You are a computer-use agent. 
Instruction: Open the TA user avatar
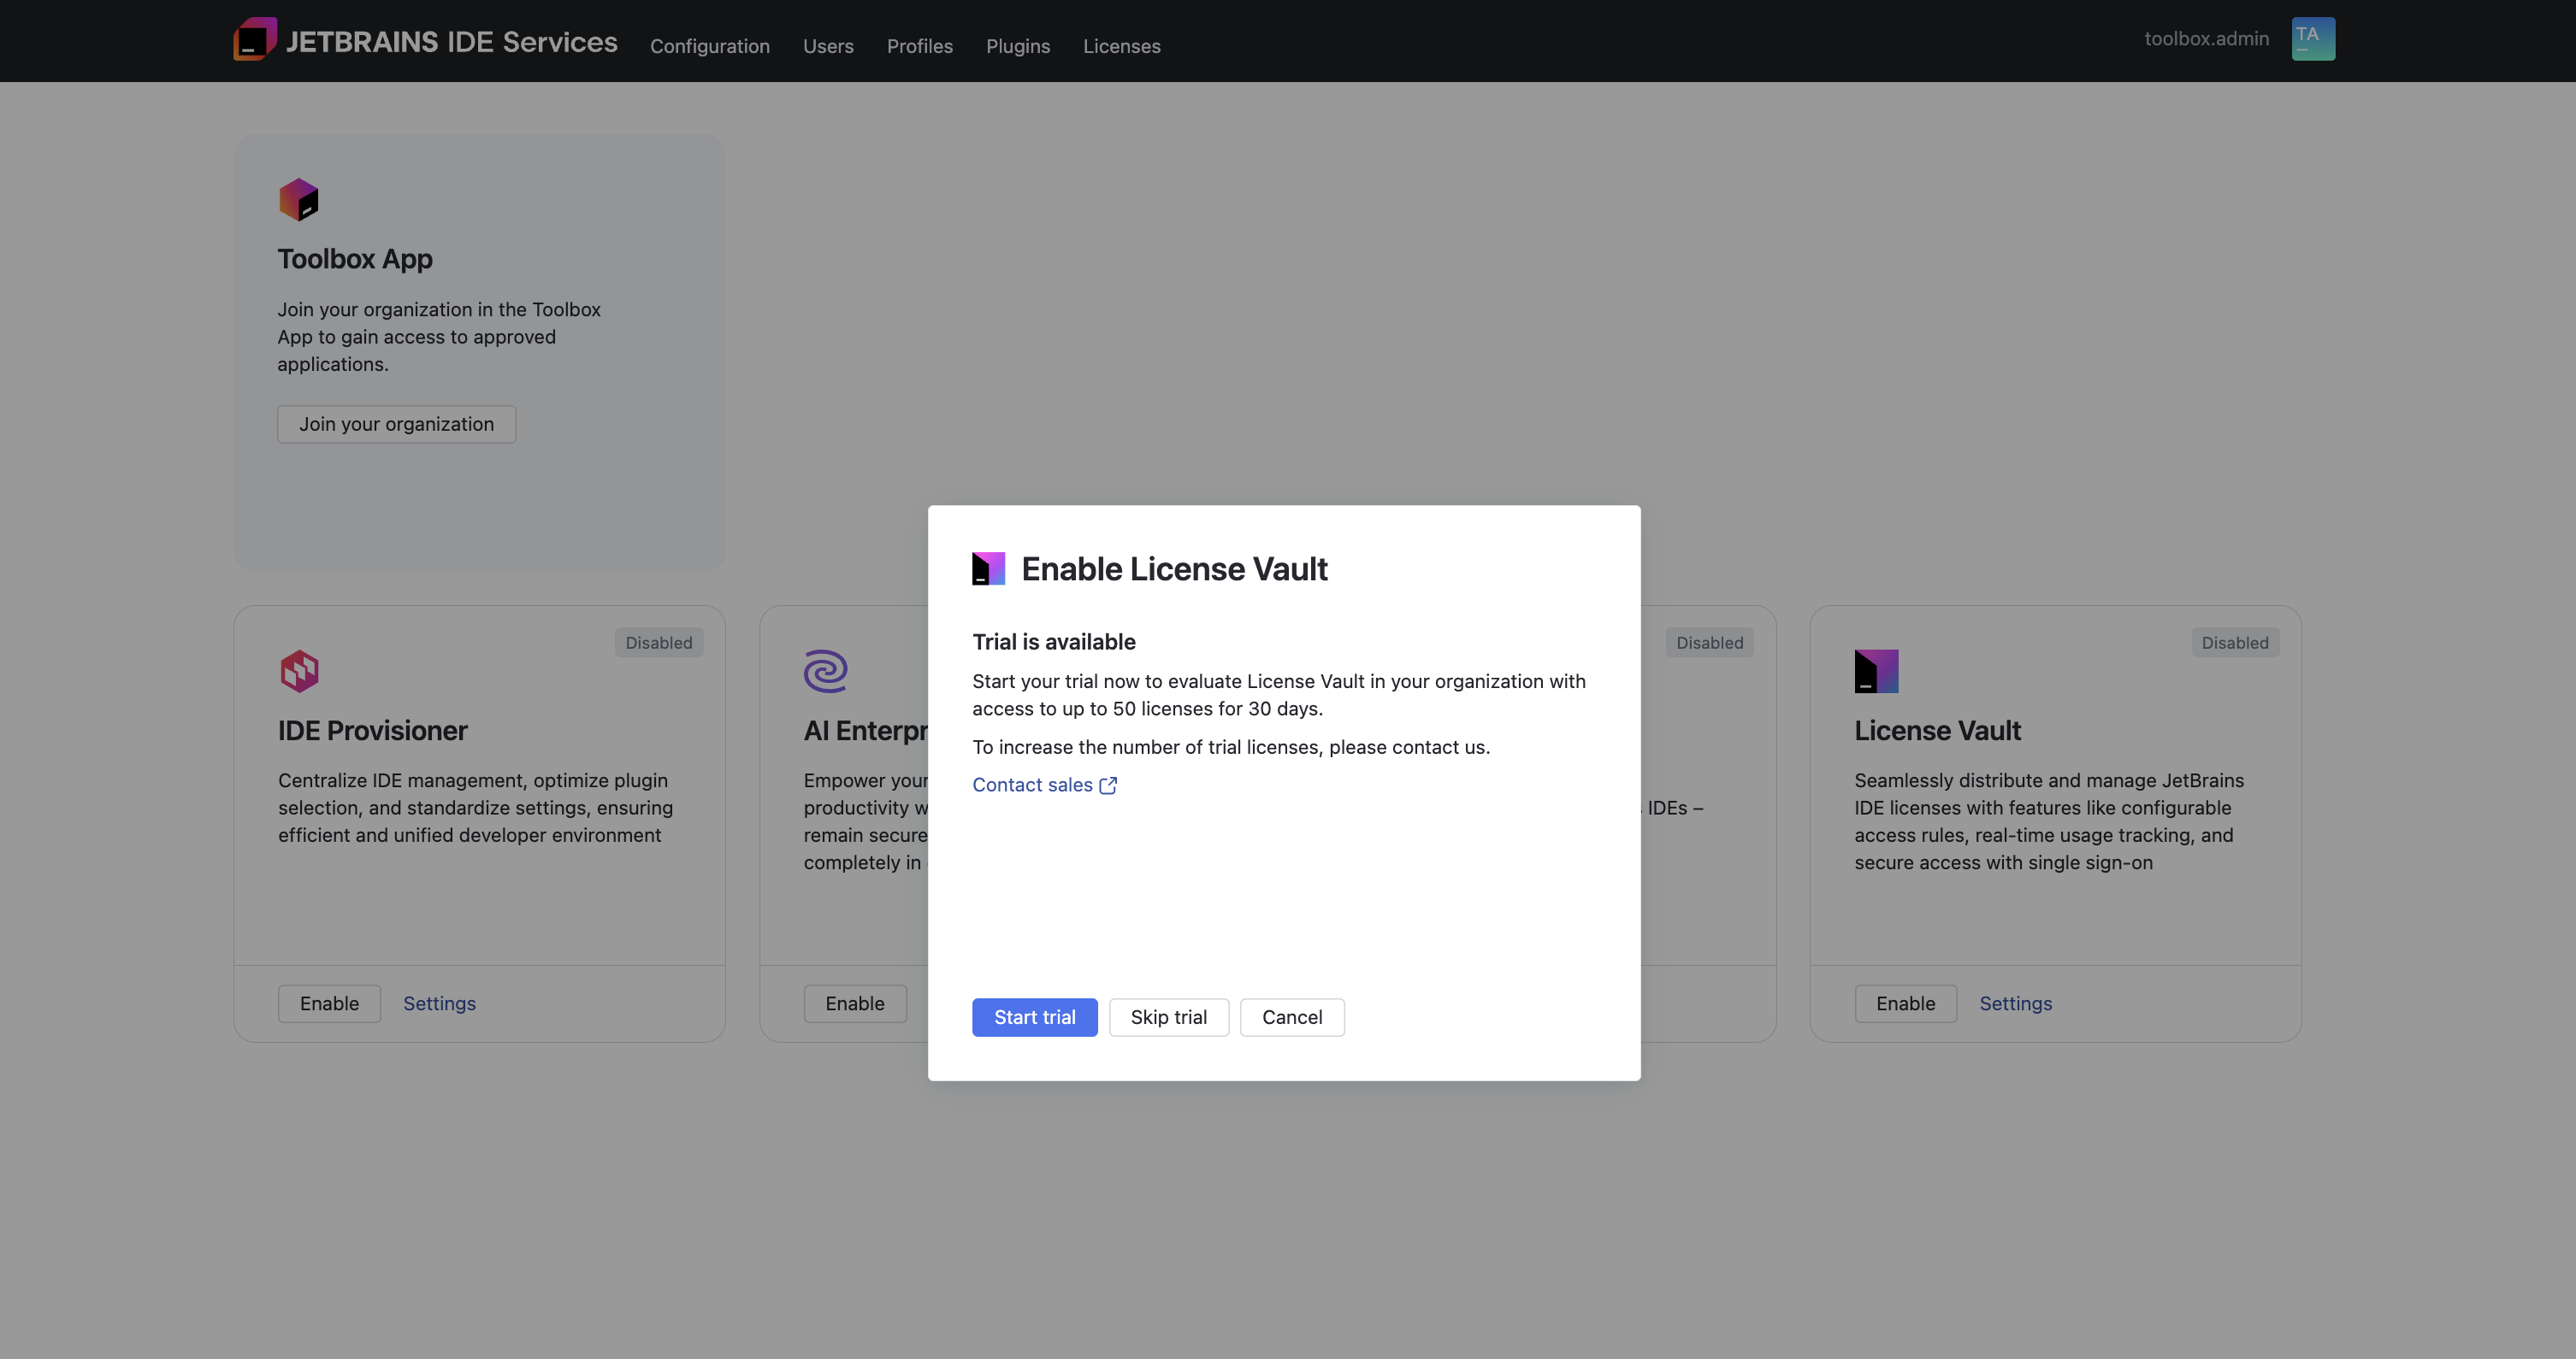coord(2313,39)
